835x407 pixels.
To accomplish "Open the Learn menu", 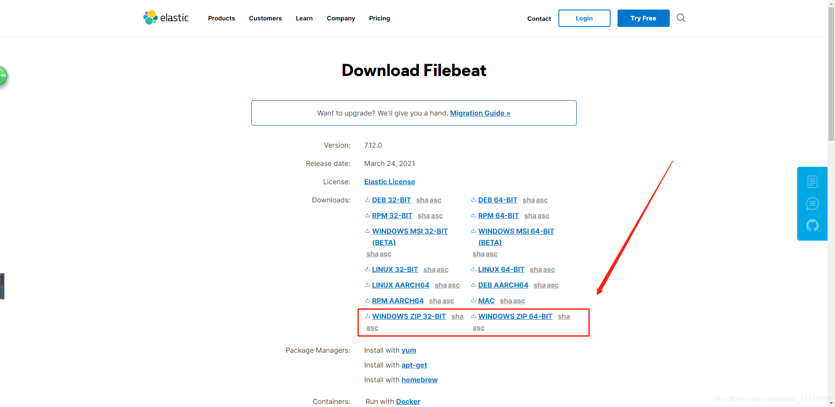I will coord(304,18).
